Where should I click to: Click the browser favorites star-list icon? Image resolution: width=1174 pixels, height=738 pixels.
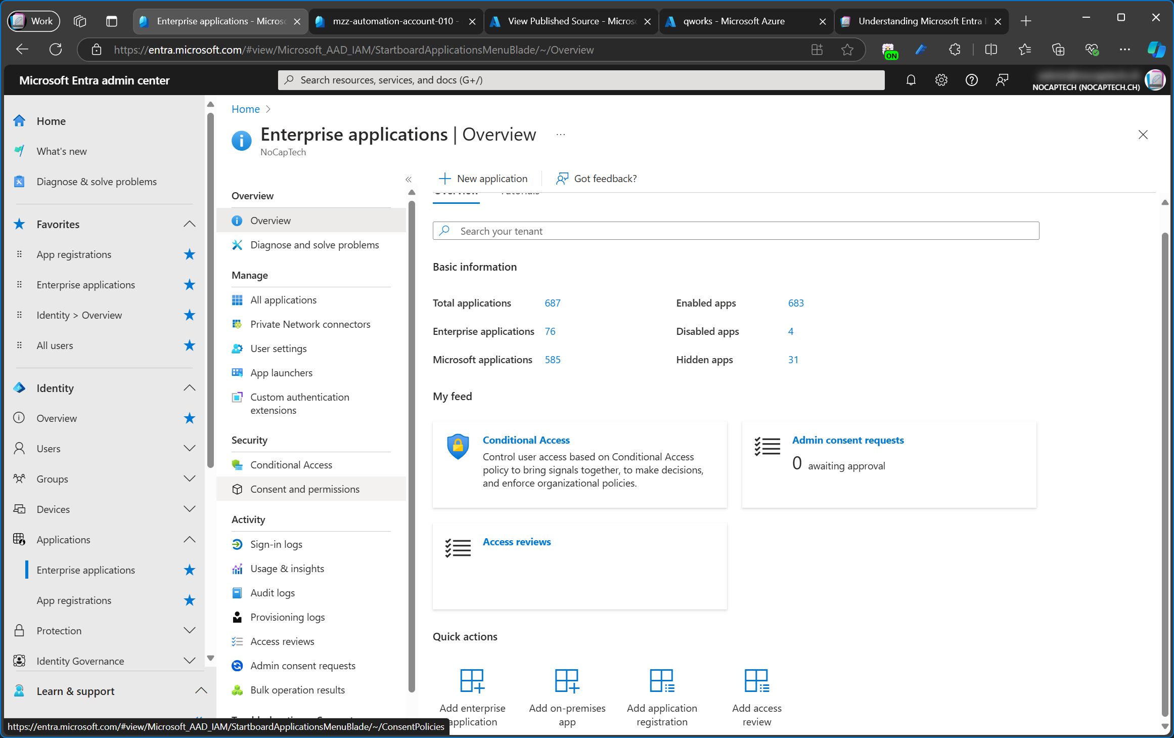1024,50
